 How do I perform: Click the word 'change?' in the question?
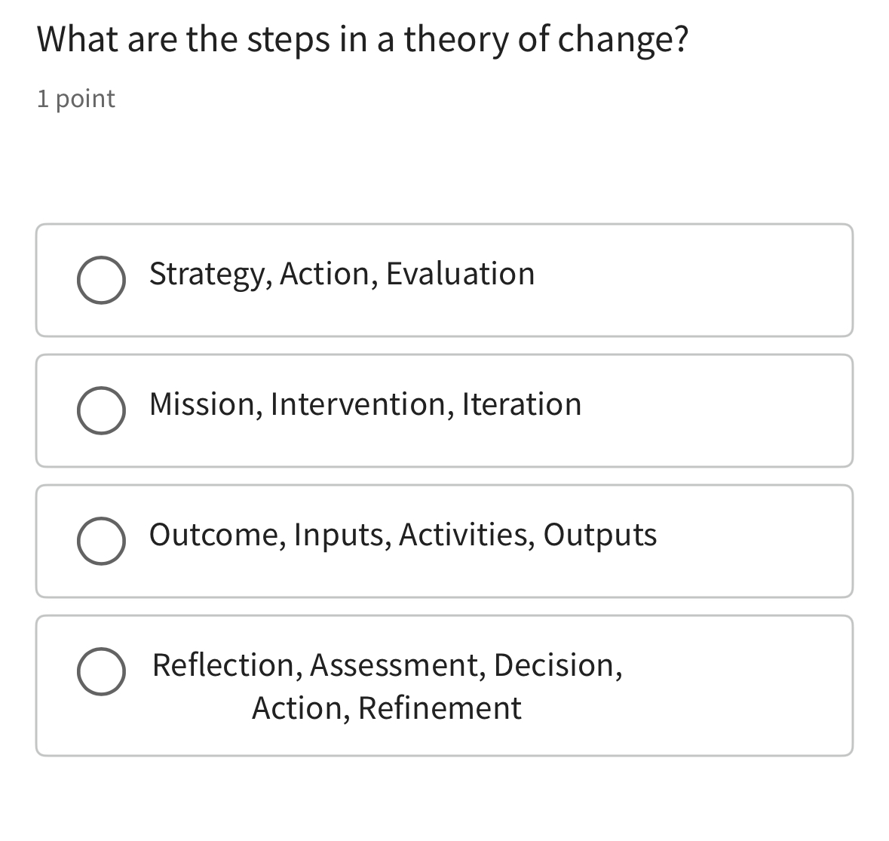tap(622, 39)
